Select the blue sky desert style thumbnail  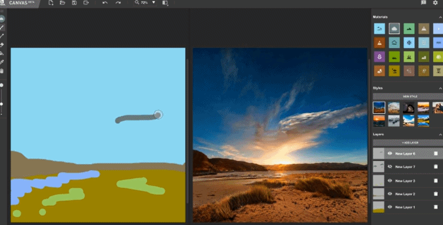pyautogui.click(x=379, y=108)
